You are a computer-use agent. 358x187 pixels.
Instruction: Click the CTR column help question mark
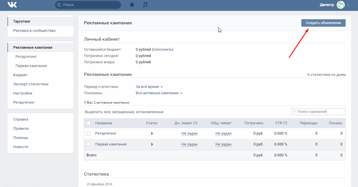(285, 123)
